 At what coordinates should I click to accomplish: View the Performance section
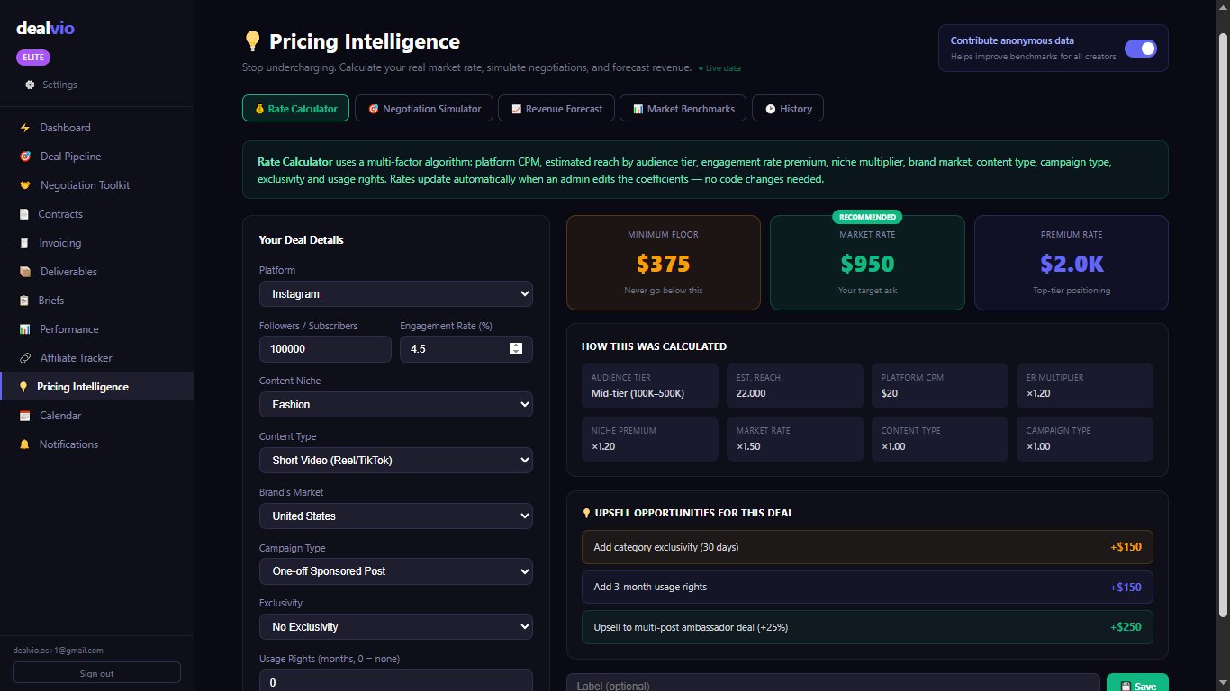pos(68,328)
